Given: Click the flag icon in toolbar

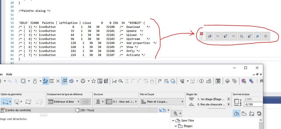Looking at the screenshot, I should coord(160,81).
